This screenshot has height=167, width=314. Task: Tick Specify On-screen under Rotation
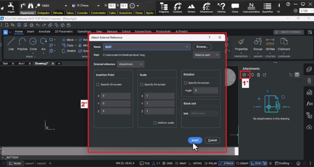click(186, 83)
